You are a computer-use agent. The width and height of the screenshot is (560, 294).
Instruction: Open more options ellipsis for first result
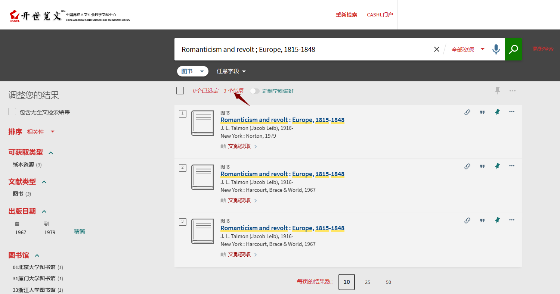point(512,112)
